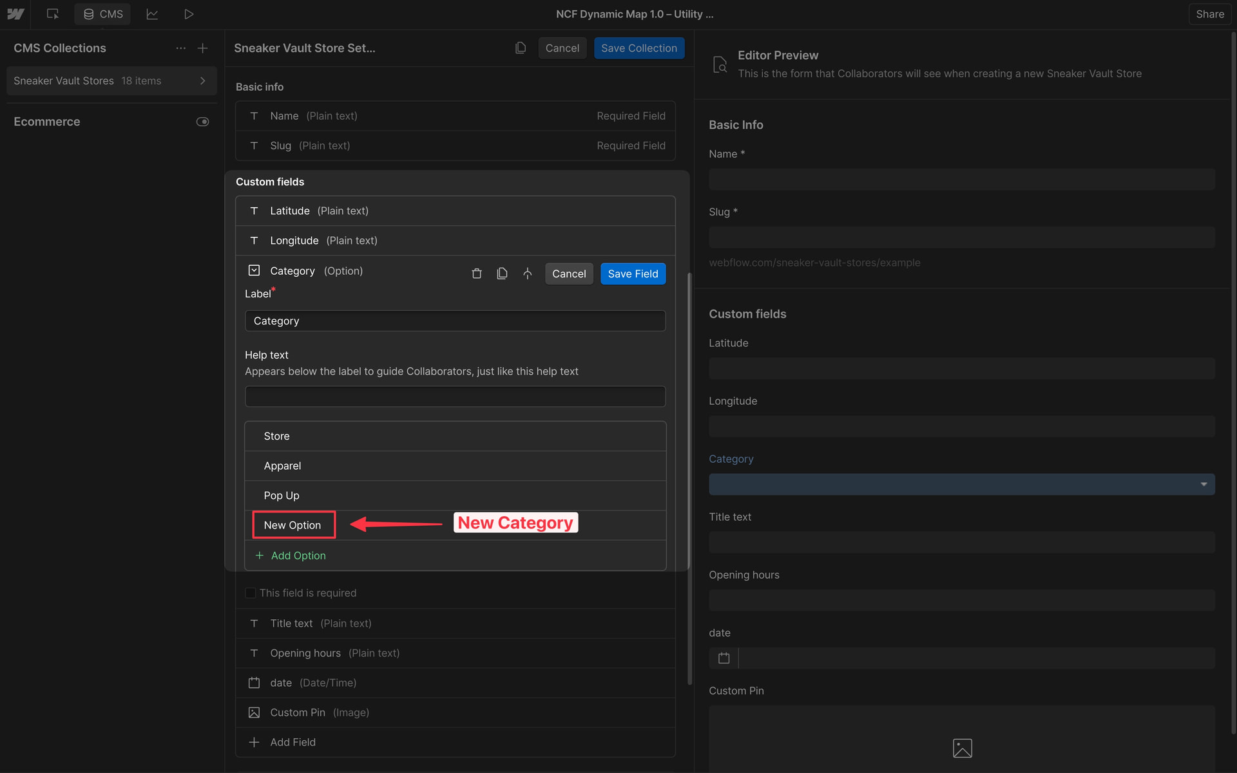This screenshot has width=1237, height=773.
Task: Open the Slug plain text field
Action: (455, 145)
